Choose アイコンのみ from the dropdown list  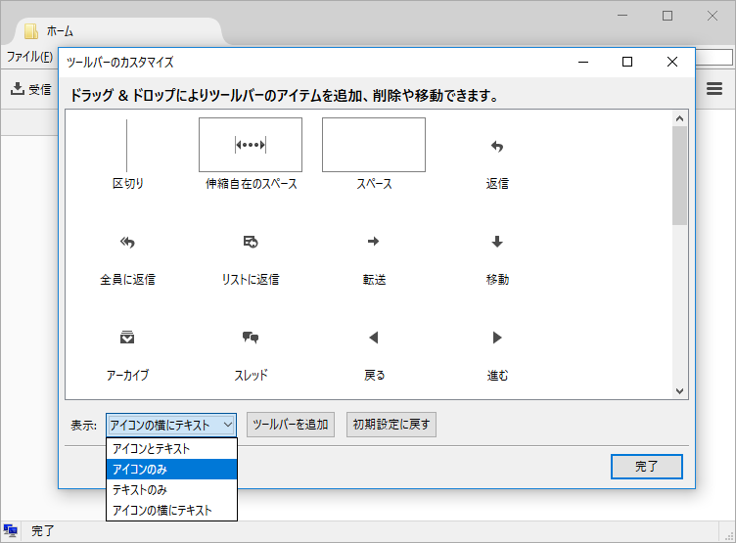click(172, 470)
